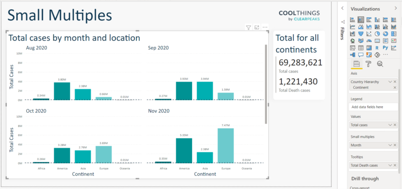This screenshot has width=402, height=189.
Task: Open visual filter icon above chart
Action: (x=248, y=27)
